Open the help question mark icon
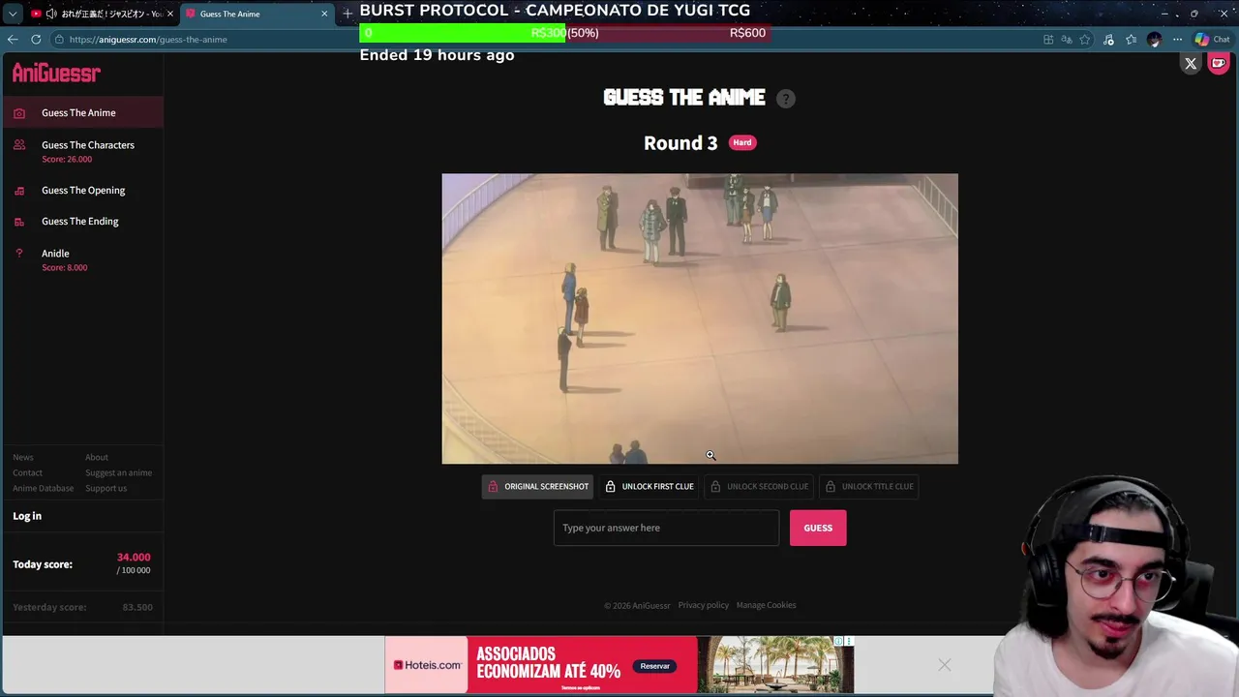 pyautogui.click(x=786, y=99)
